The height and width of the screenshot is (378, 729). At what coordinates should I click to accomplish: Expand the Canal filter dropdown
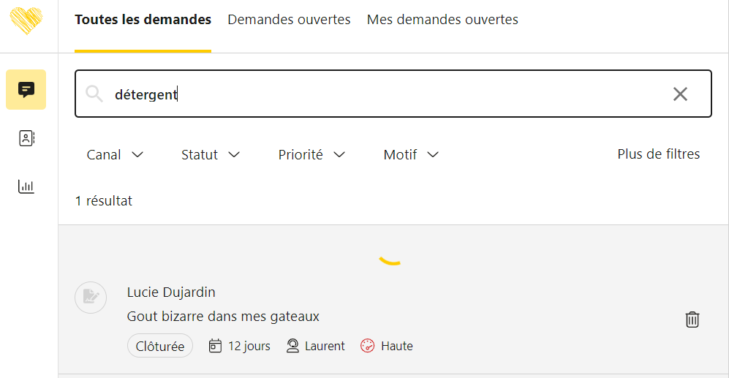pos(115,154)
